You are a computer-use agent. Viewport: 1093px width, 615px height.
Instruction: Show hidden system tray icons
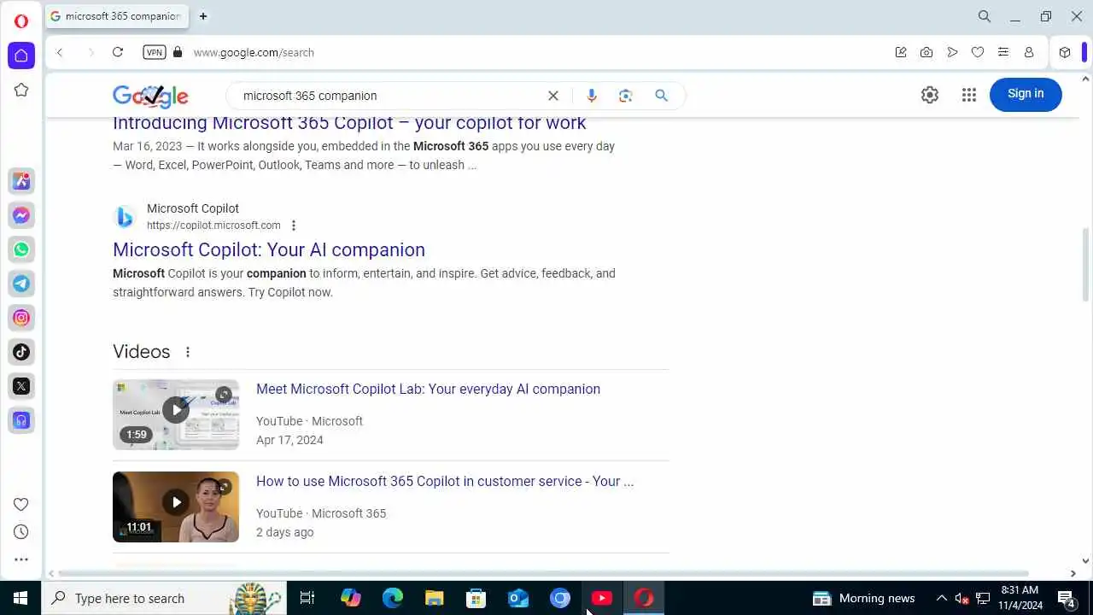(942, 598)
